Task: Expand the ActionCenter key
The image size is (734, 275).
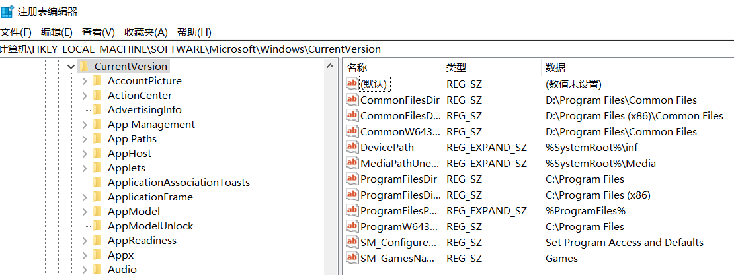Action: [x=85, y=96]
